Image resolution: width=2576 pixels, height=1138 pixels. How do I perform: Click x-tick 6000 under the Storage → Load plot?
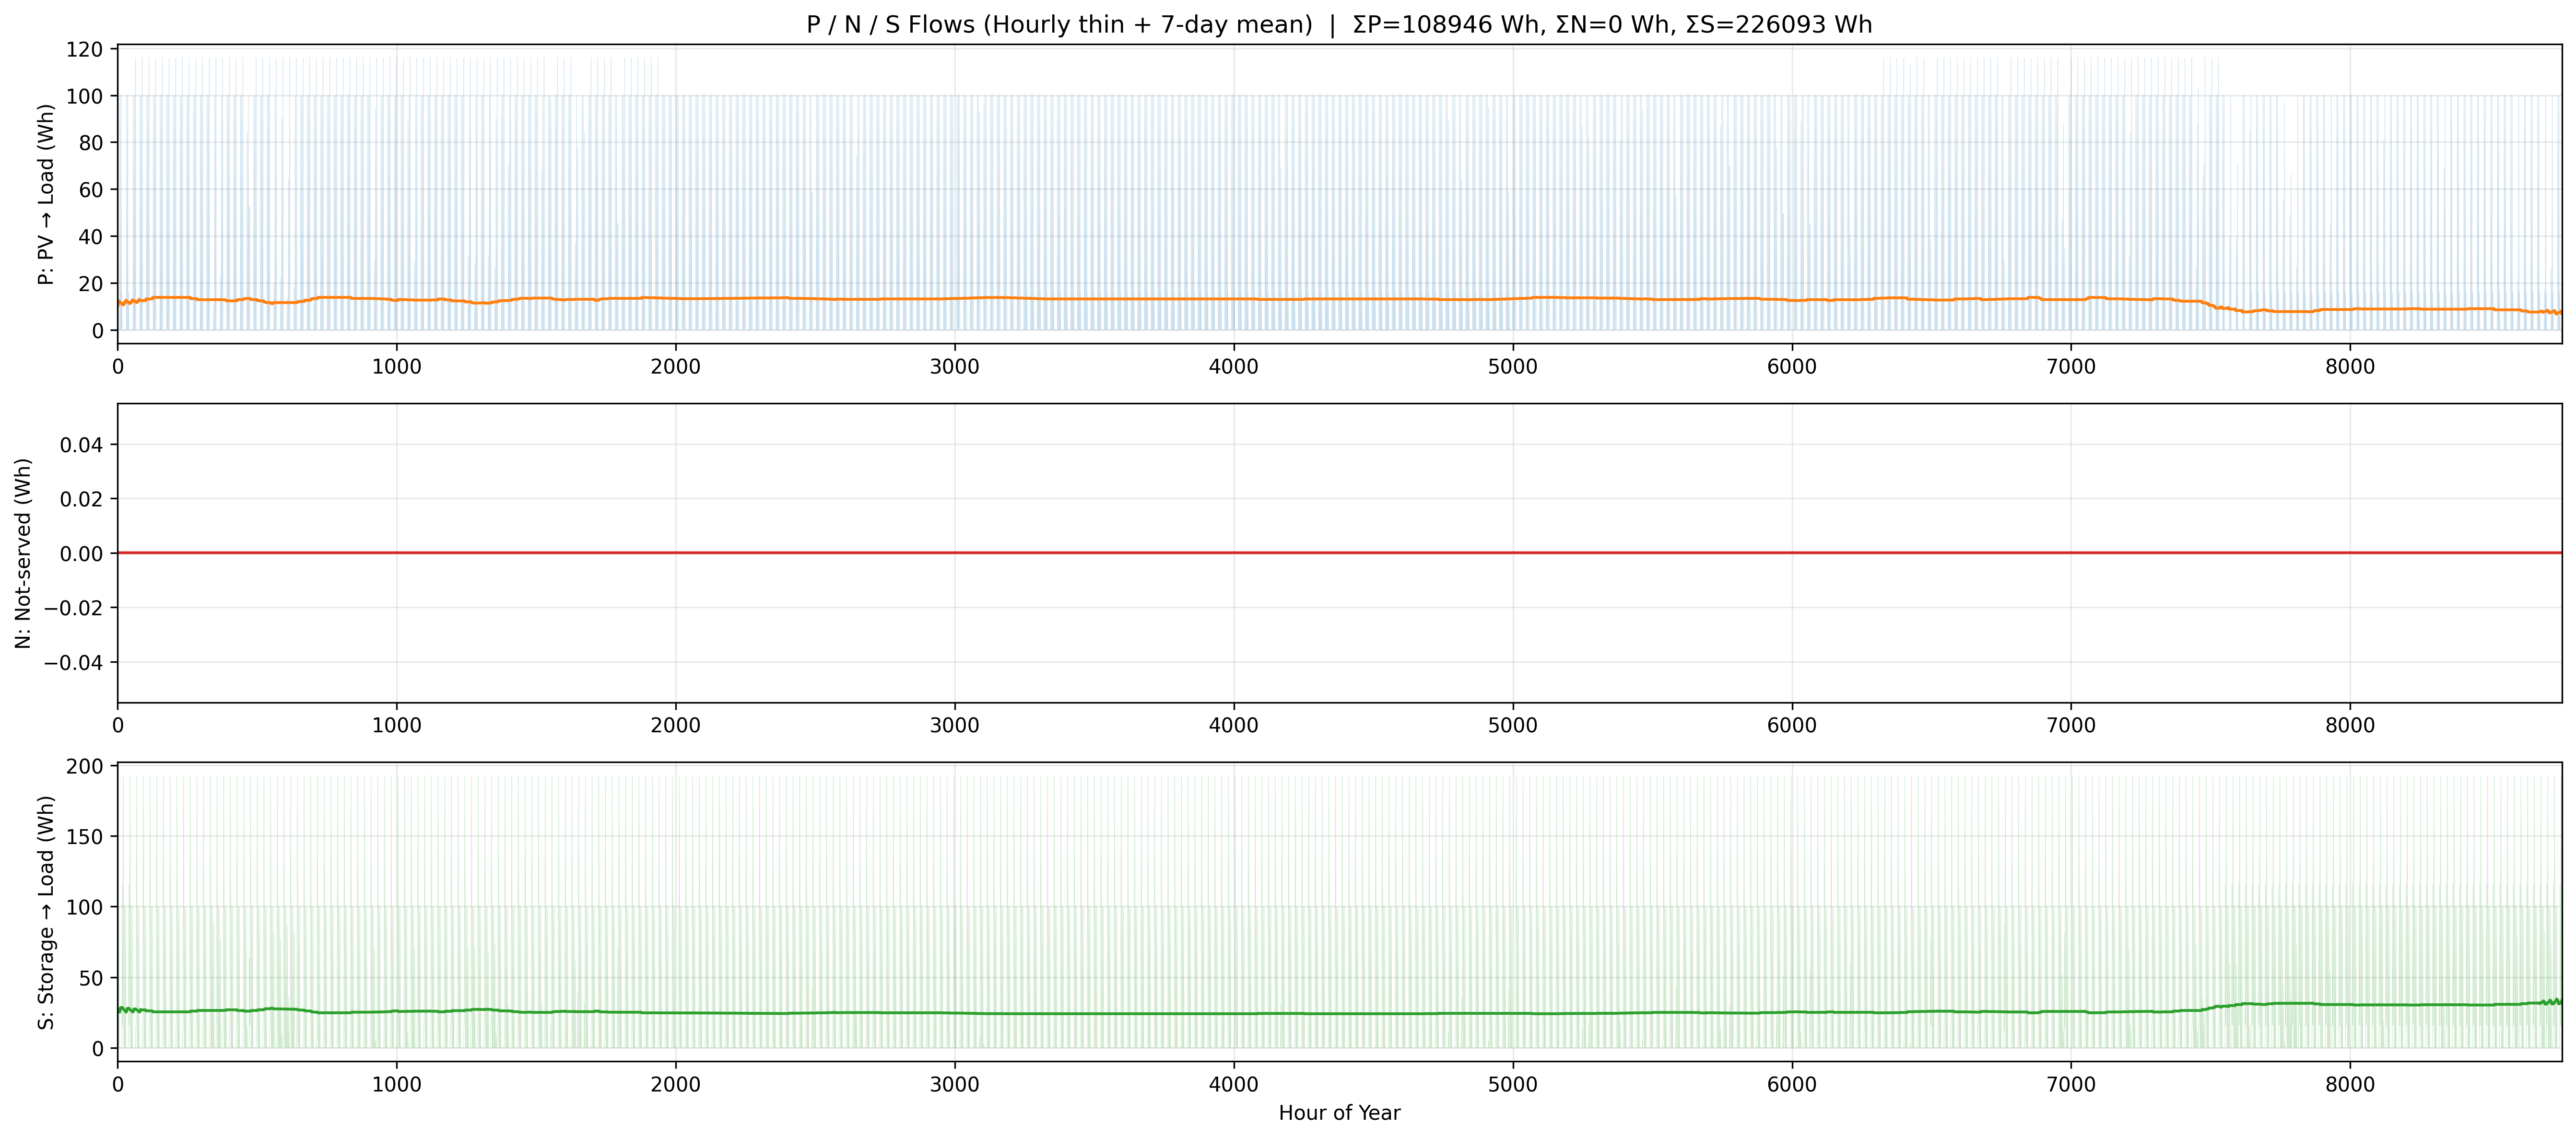coord(1792,1084)
